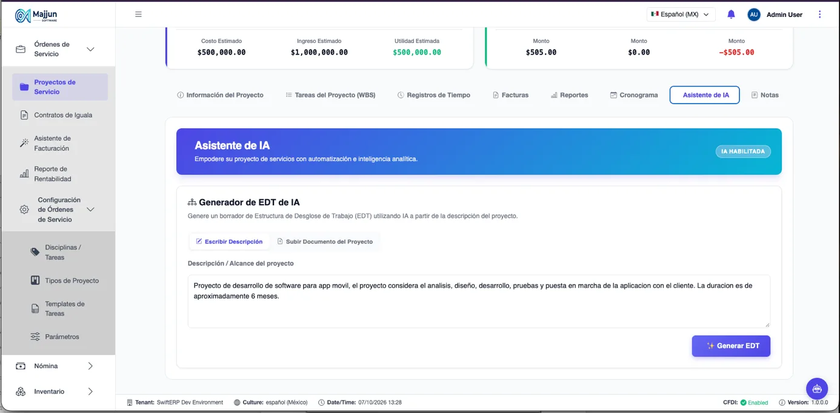The height and width of the screenshot is (413, 840).
Task: Switch to Información del Proyecto tab
Action: click(220, 95)
